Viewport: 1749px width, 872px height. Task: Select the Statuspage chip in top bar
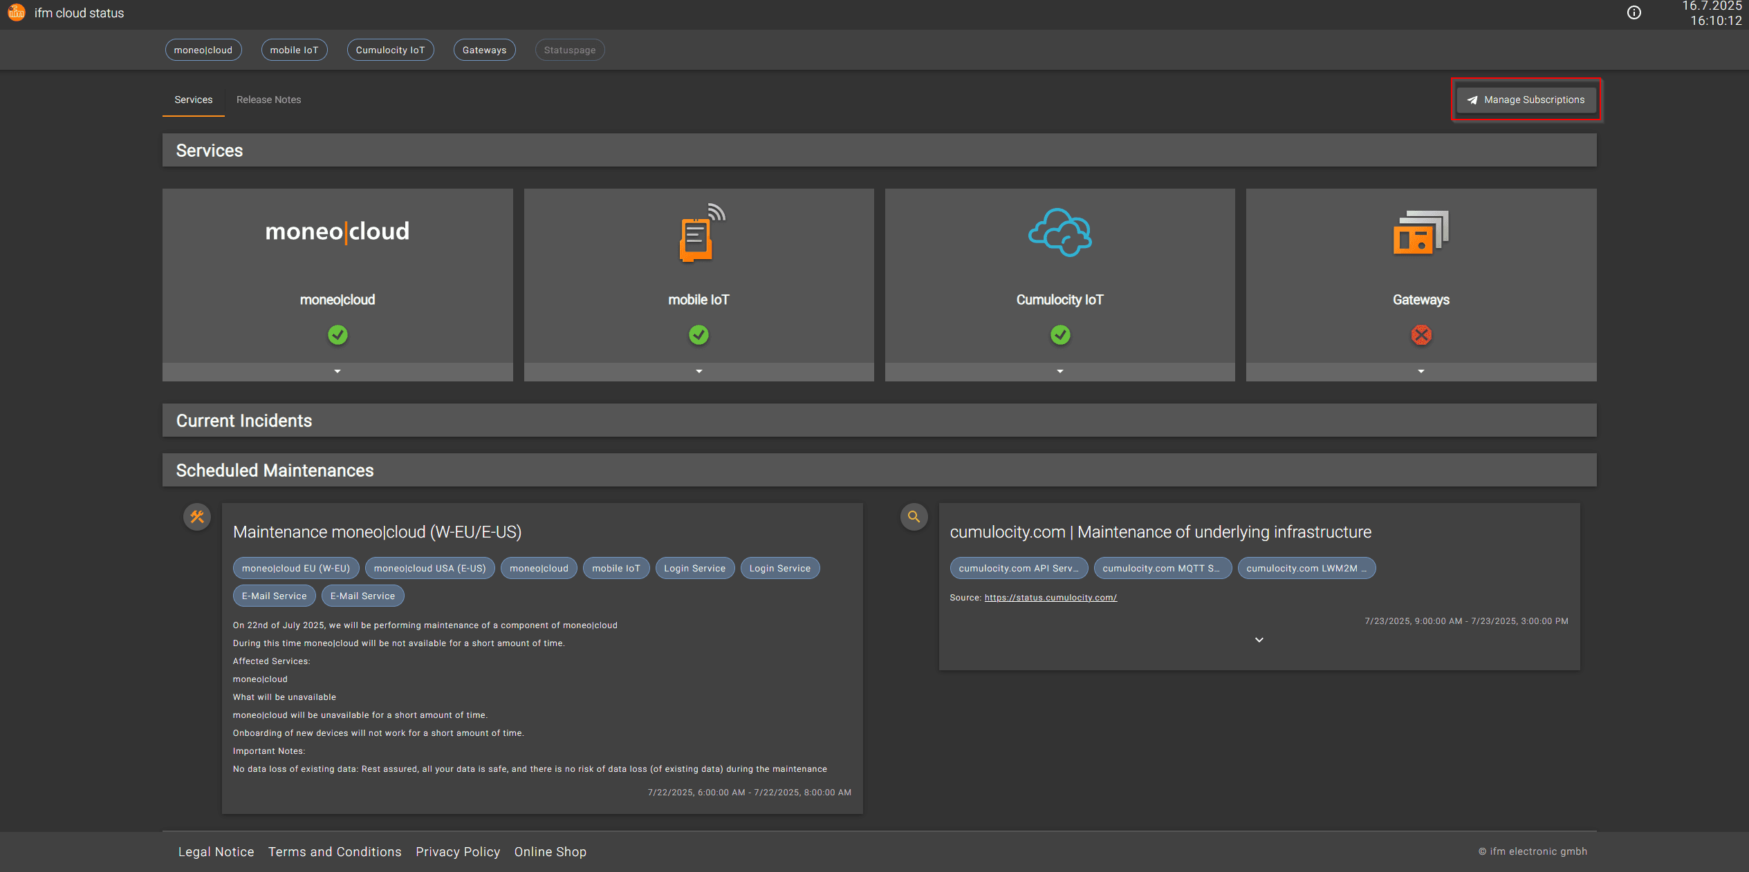pos(570,50)
